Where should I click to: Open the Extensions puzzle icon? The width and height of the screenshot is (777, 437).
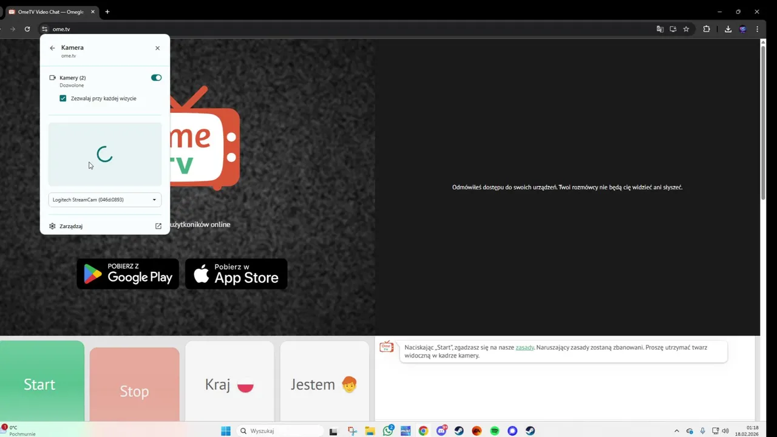(x=707, y=29)
